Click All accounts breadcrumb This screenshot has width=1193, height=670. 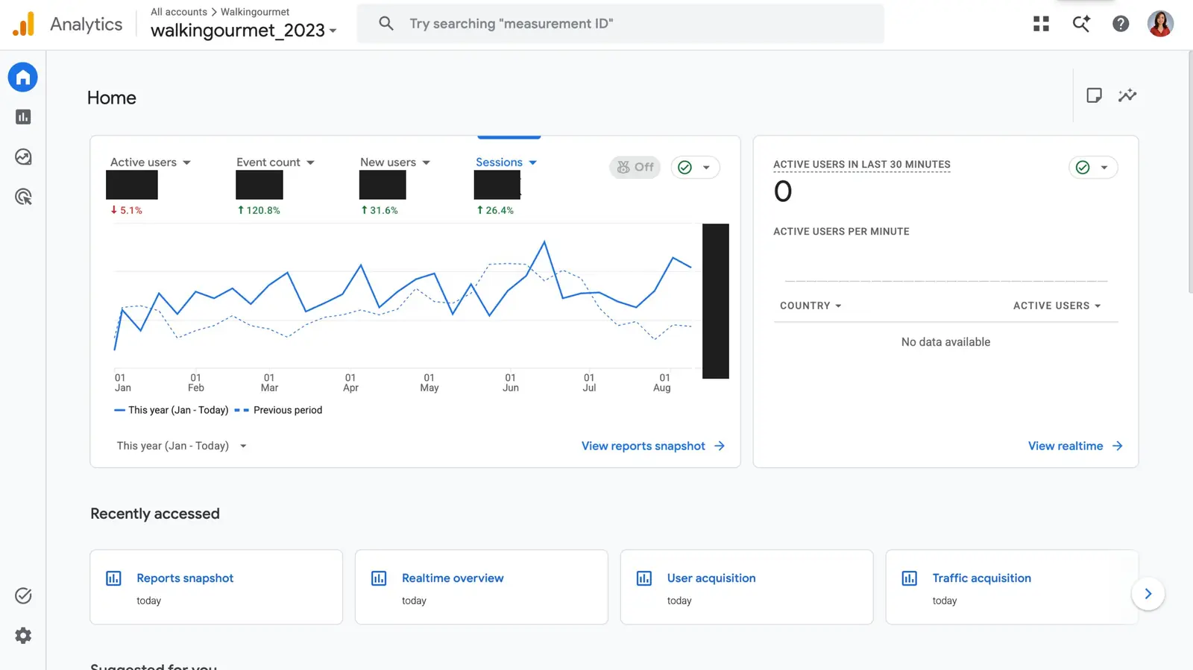click(179, 12)
